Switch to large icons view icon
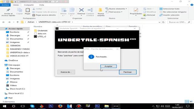The image size is (194, 109). click(x=191, y=102)
